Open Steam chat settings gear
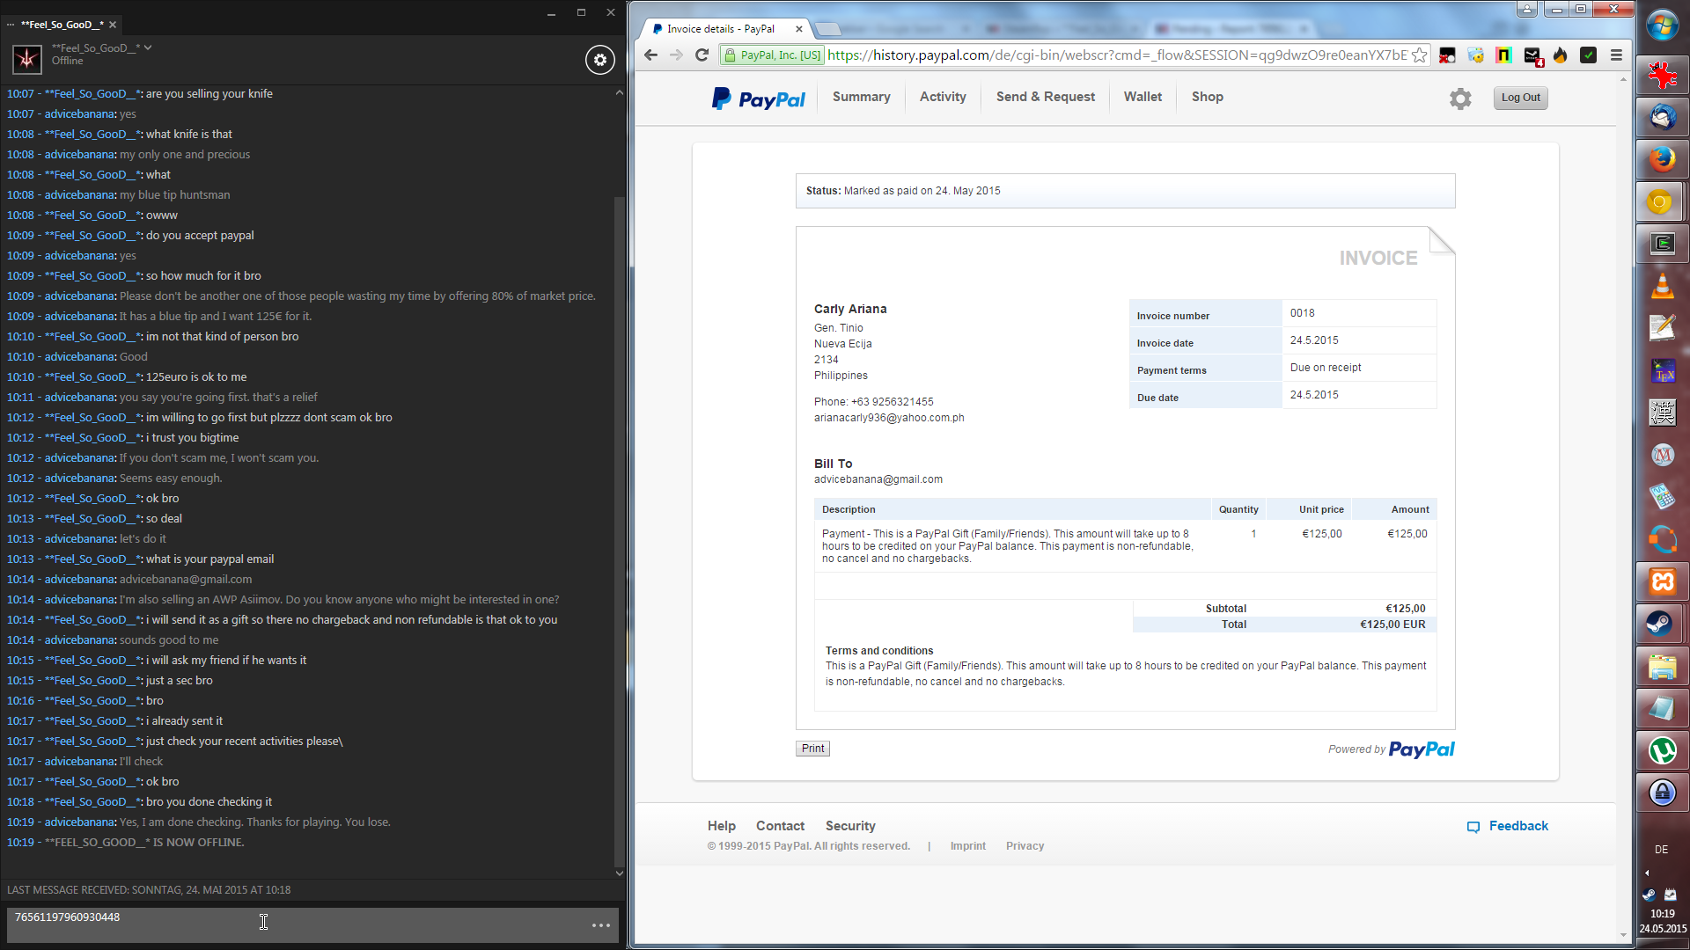The image size is (1690, 950). click(x=599, y=60)
